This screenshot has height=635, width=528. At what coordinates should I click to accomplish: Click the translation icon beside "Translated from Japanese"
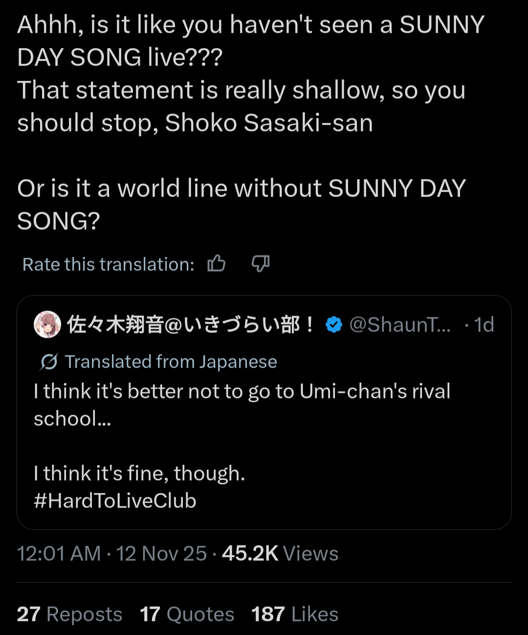point(49,362)
